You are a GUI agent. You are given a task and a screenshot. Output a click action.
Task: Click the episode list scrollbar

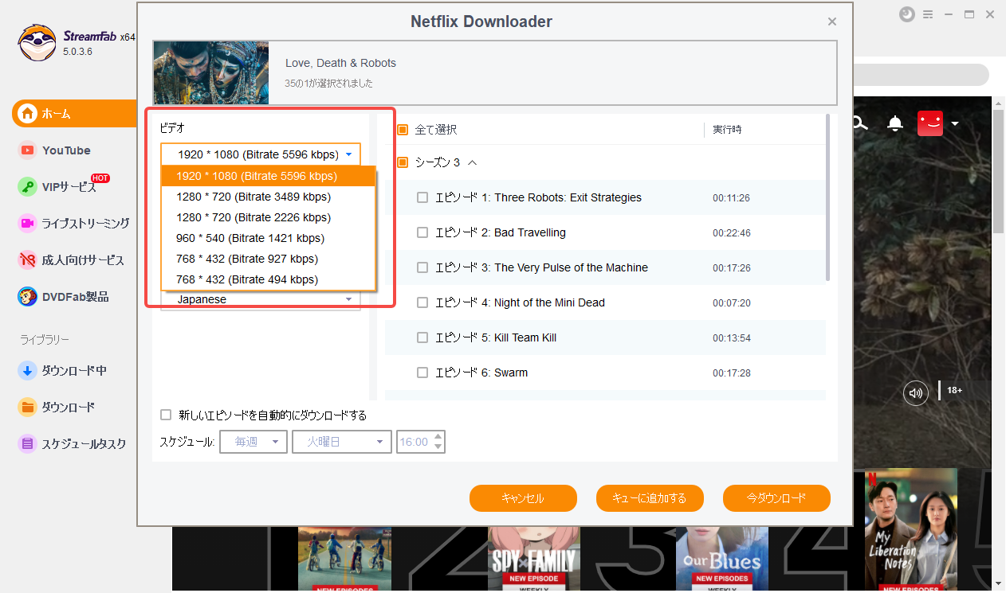pyautogui.click(x=827, y=197)
